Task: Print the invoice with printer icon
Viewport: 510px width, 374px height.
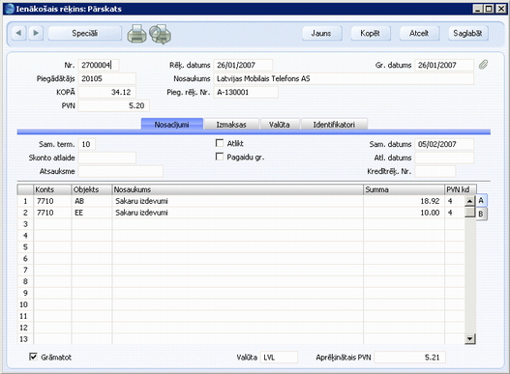Action: pos(136,34)
